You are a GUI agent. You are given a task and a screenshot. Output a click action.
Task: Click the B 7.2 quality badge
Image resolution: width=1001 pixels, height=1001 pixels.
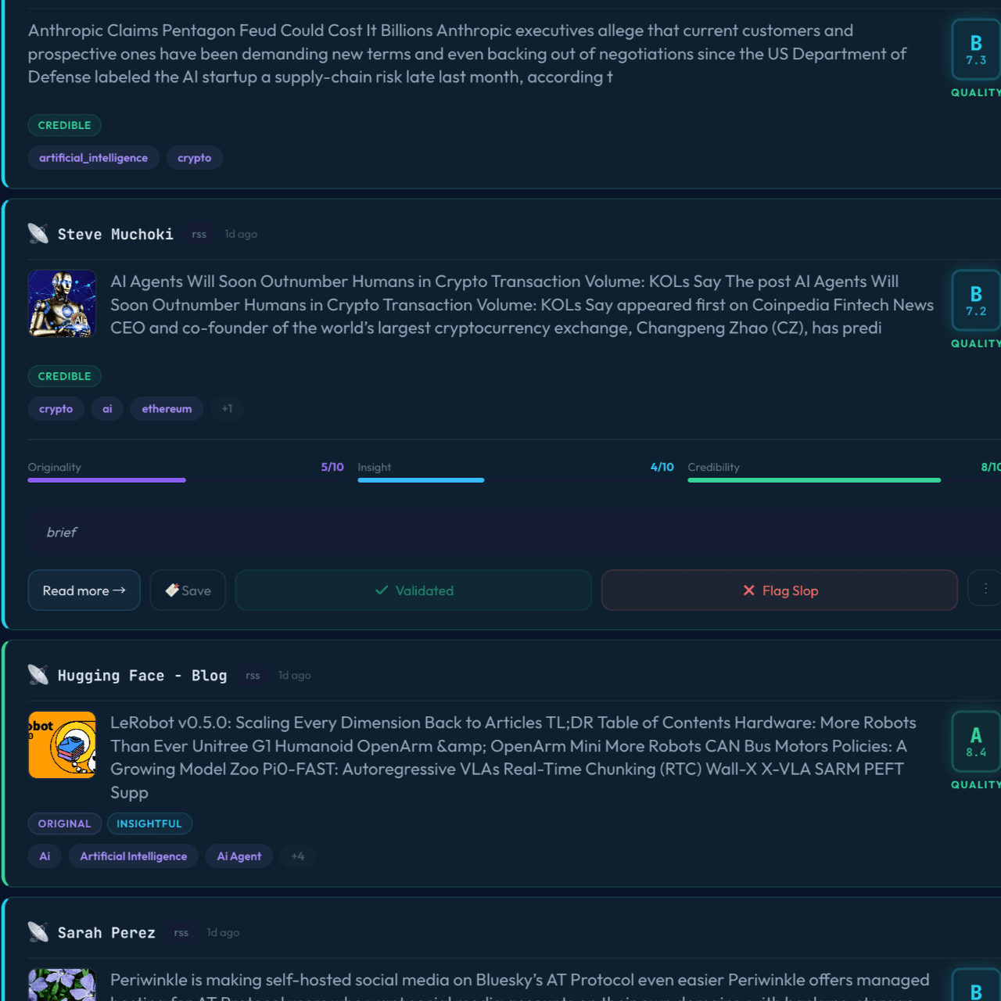click(x=976, y=301)
